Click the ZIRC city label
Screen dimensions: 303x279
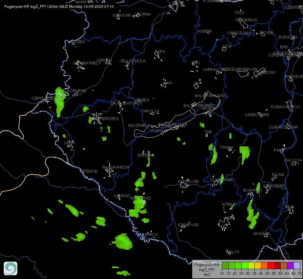pos(196,63)
